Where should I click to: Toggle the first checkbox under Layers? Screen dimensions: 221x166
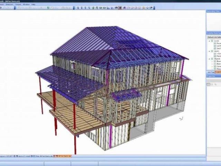(215, 54)
